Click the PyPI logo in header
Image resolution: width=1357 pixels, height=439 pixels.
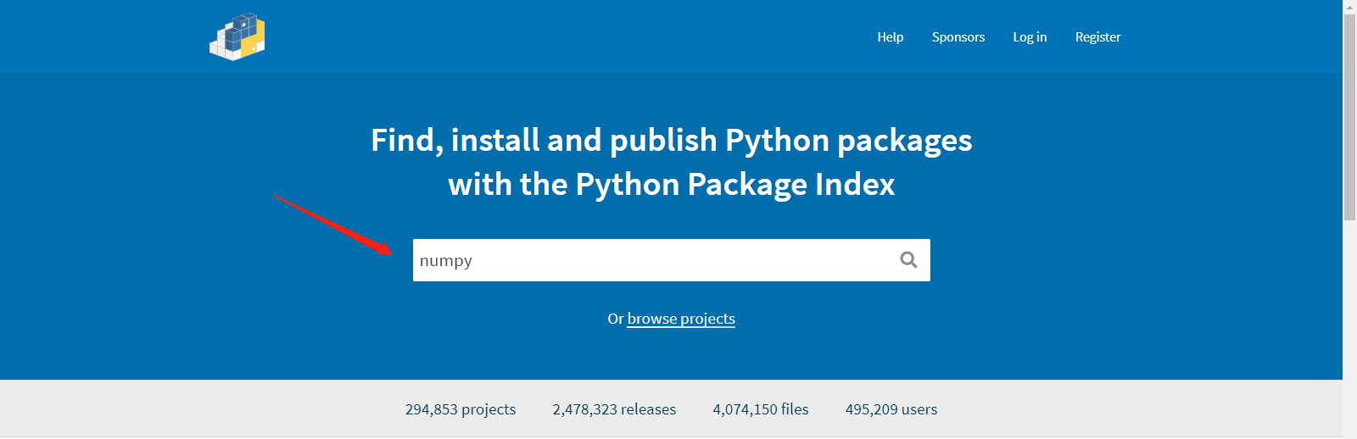click(x=237, y=36)
